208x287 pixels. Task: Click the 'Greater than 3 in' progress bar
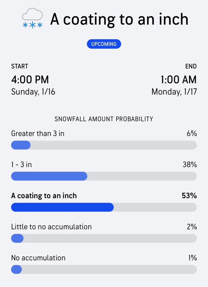coord(104,145)
